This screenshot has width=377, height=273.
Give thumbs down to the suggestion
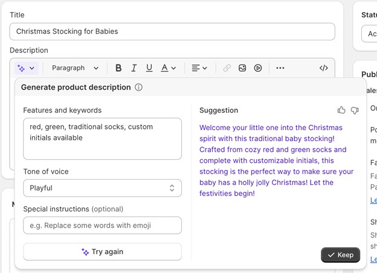coord(355,110)
